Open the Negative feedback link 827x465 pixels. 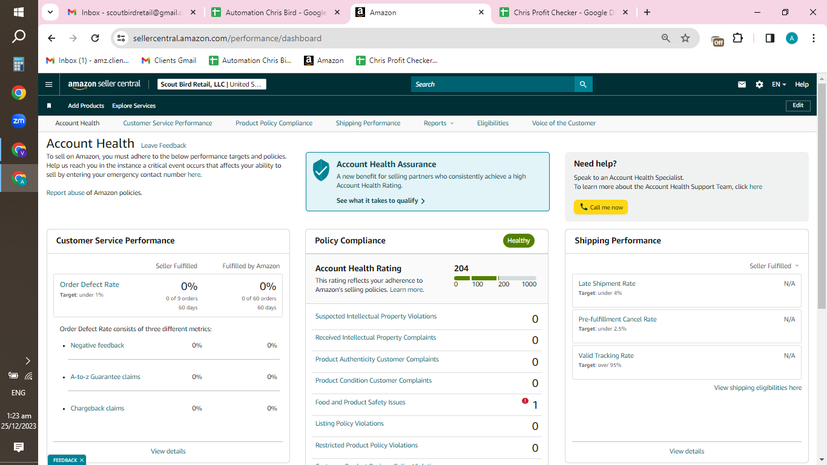point(97,345)
